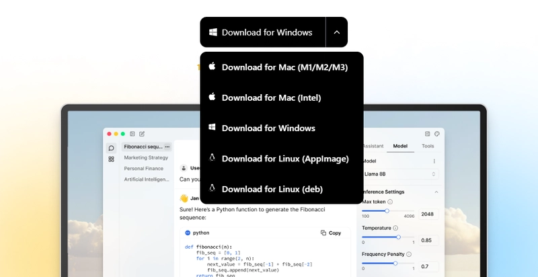Click the Download for Windows main button
This screenshot has height=277, width=538.
(263, 32)
